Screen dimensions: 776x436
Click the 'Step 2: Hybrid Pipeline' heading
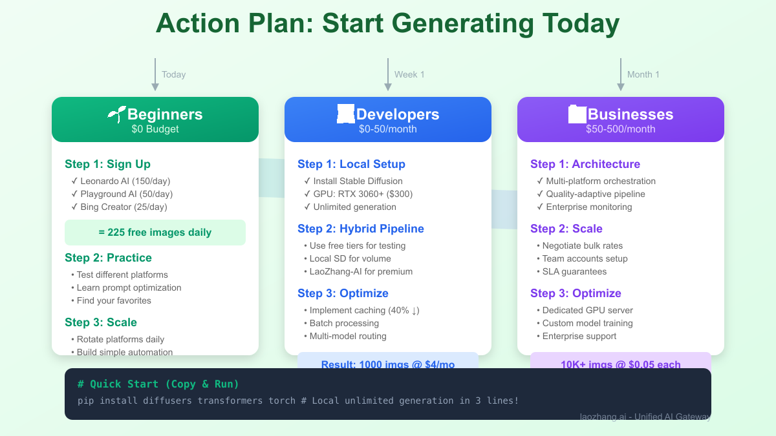(x=361, y=229)
